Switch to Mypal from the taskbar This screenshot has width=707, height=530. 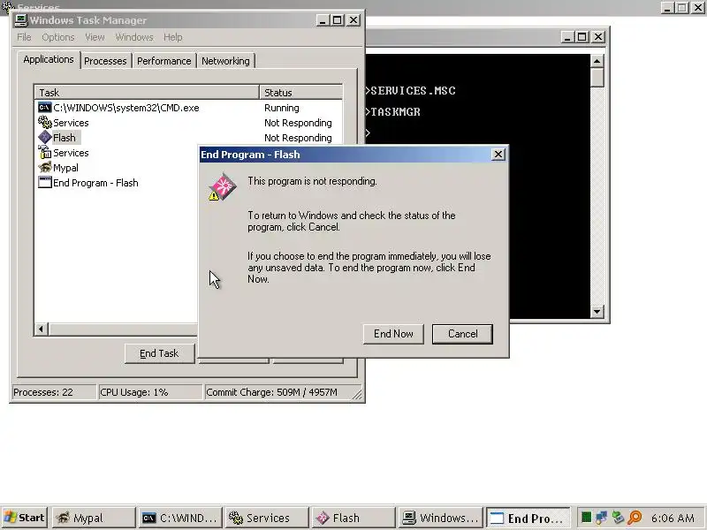pyautogui.click(x=94, y=518)
